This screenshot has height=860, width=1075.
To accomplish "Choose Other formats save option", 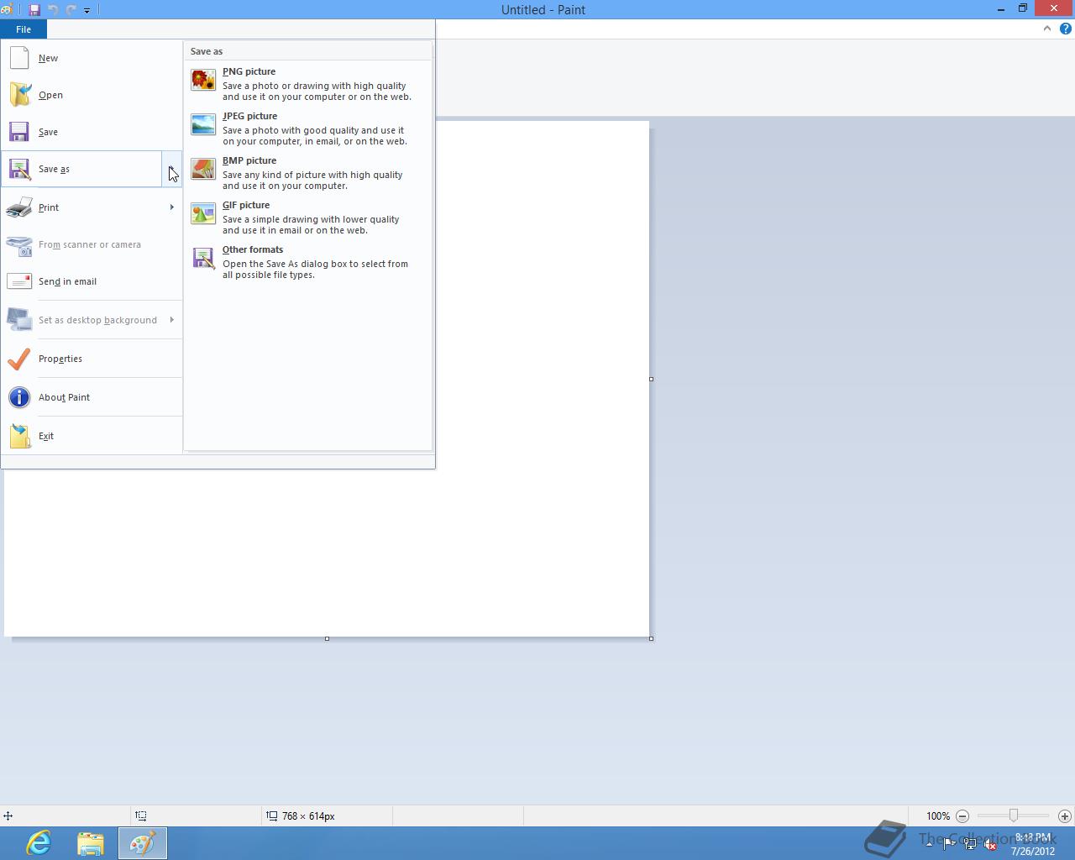I will click(x=307, y=262).
